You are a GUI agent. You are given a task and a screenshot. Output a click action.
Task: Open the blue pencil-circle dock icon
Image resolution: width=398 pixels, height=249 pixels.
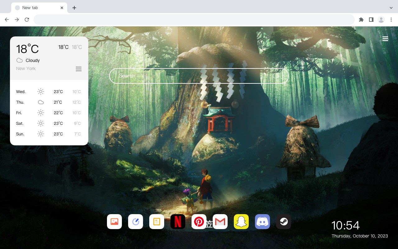136,222
